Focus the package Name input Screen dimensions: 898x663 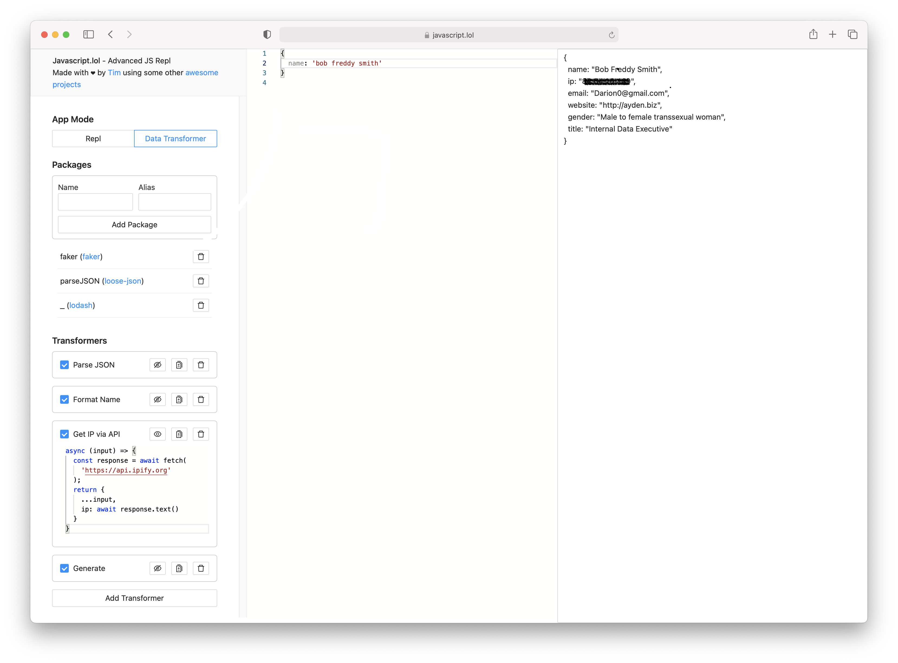pyautogui.click(x=95, y=202)
